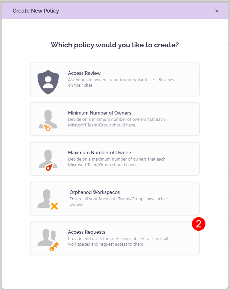Viewport: 230px width, 290px height.
Task: Choose the Minimum Number of Owners policy
Action: 115,119
